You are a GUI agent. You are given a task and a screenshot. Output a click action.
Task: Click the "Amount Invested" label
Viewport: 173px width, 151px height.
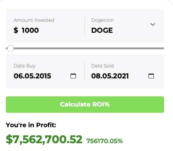[34, 20]
